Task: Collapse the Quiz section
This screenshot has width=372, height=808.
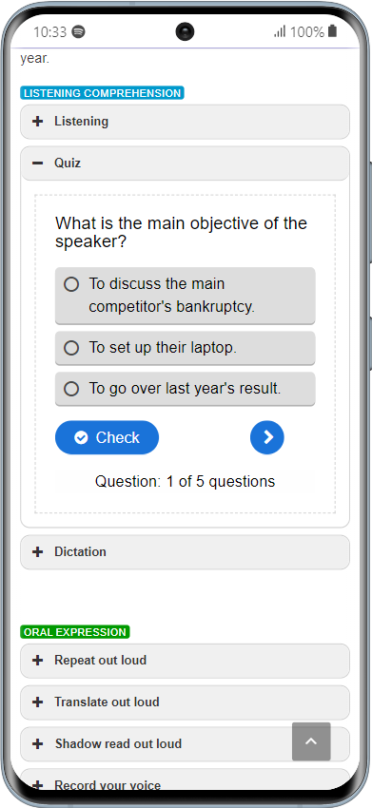Action: (x=185, y=164)
